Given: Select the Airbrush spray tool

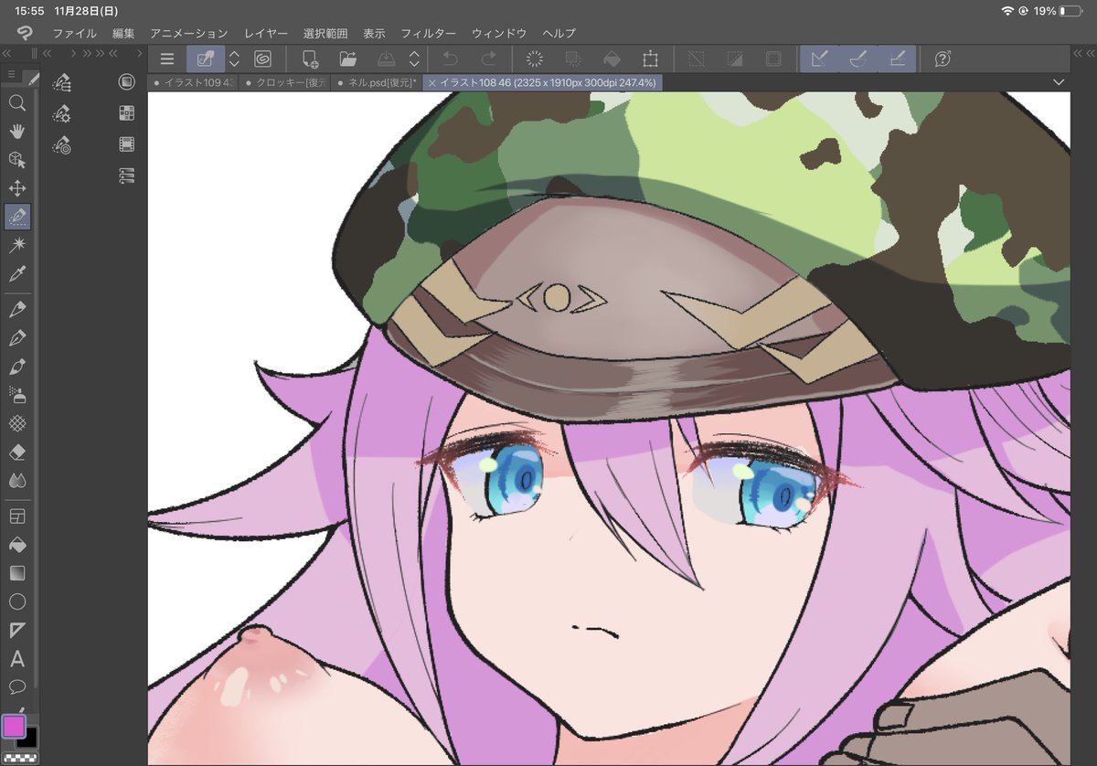Looking at the screenshot, I should coord(17,394).
